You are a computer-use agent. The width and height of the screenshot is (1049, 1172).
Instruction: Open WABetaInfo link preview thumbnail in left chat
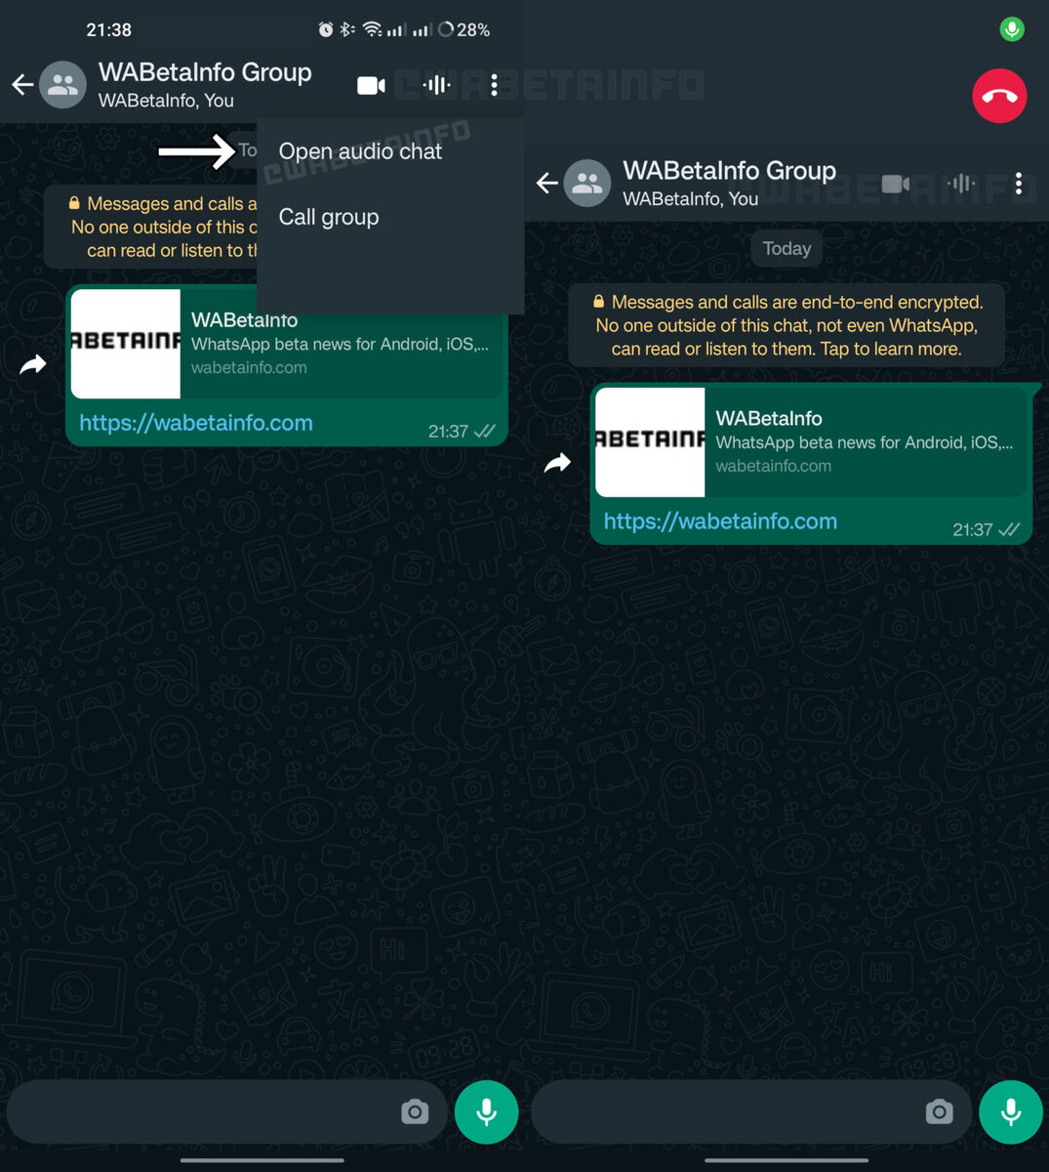point(126,343)
